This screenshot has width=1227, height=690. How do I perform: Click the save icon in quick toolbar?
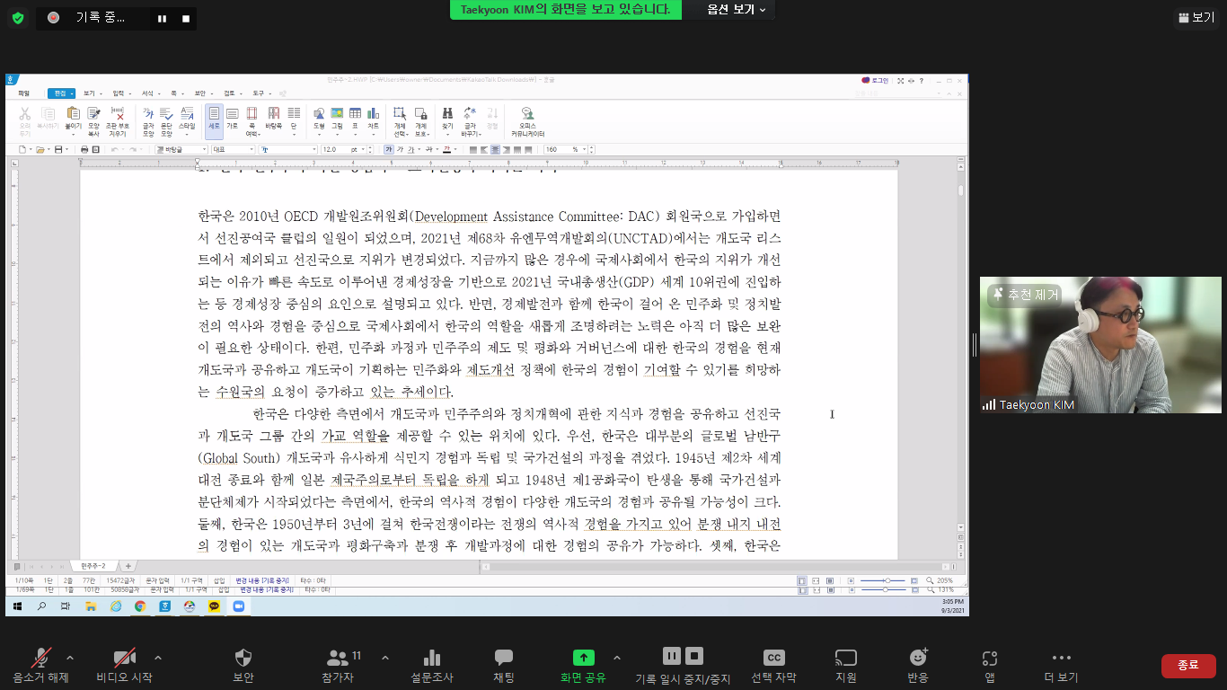coord(57,149)
